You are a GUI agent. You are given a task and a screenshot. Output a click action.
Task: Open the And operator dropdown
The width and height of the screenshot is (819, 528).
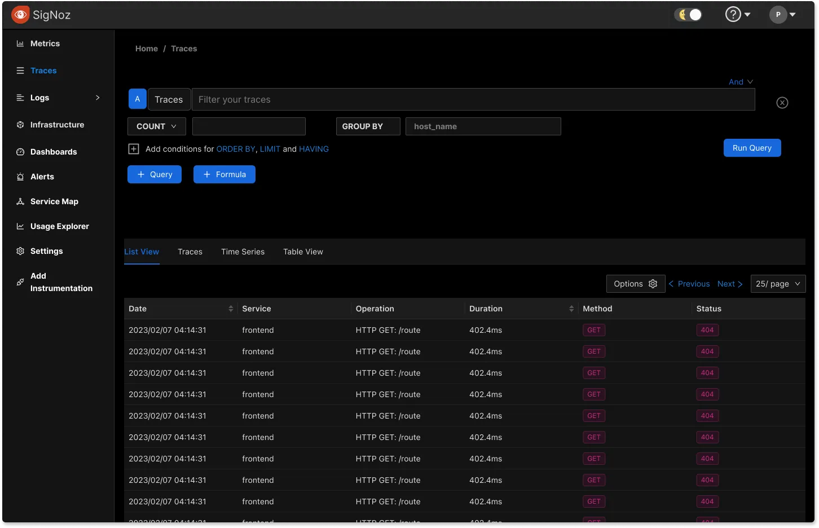tap(740, 82)
